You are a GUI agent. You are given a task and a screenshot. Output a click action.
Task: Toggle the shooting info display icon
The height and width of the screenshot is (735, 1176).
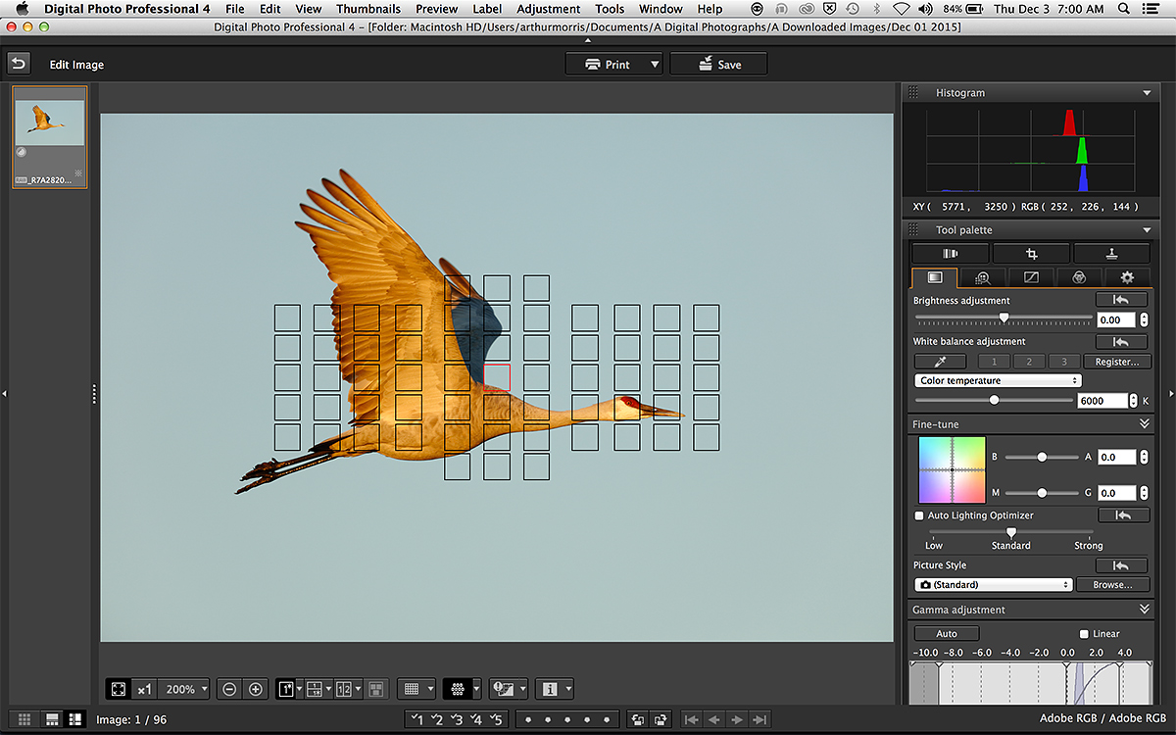(x=550, y=689)
